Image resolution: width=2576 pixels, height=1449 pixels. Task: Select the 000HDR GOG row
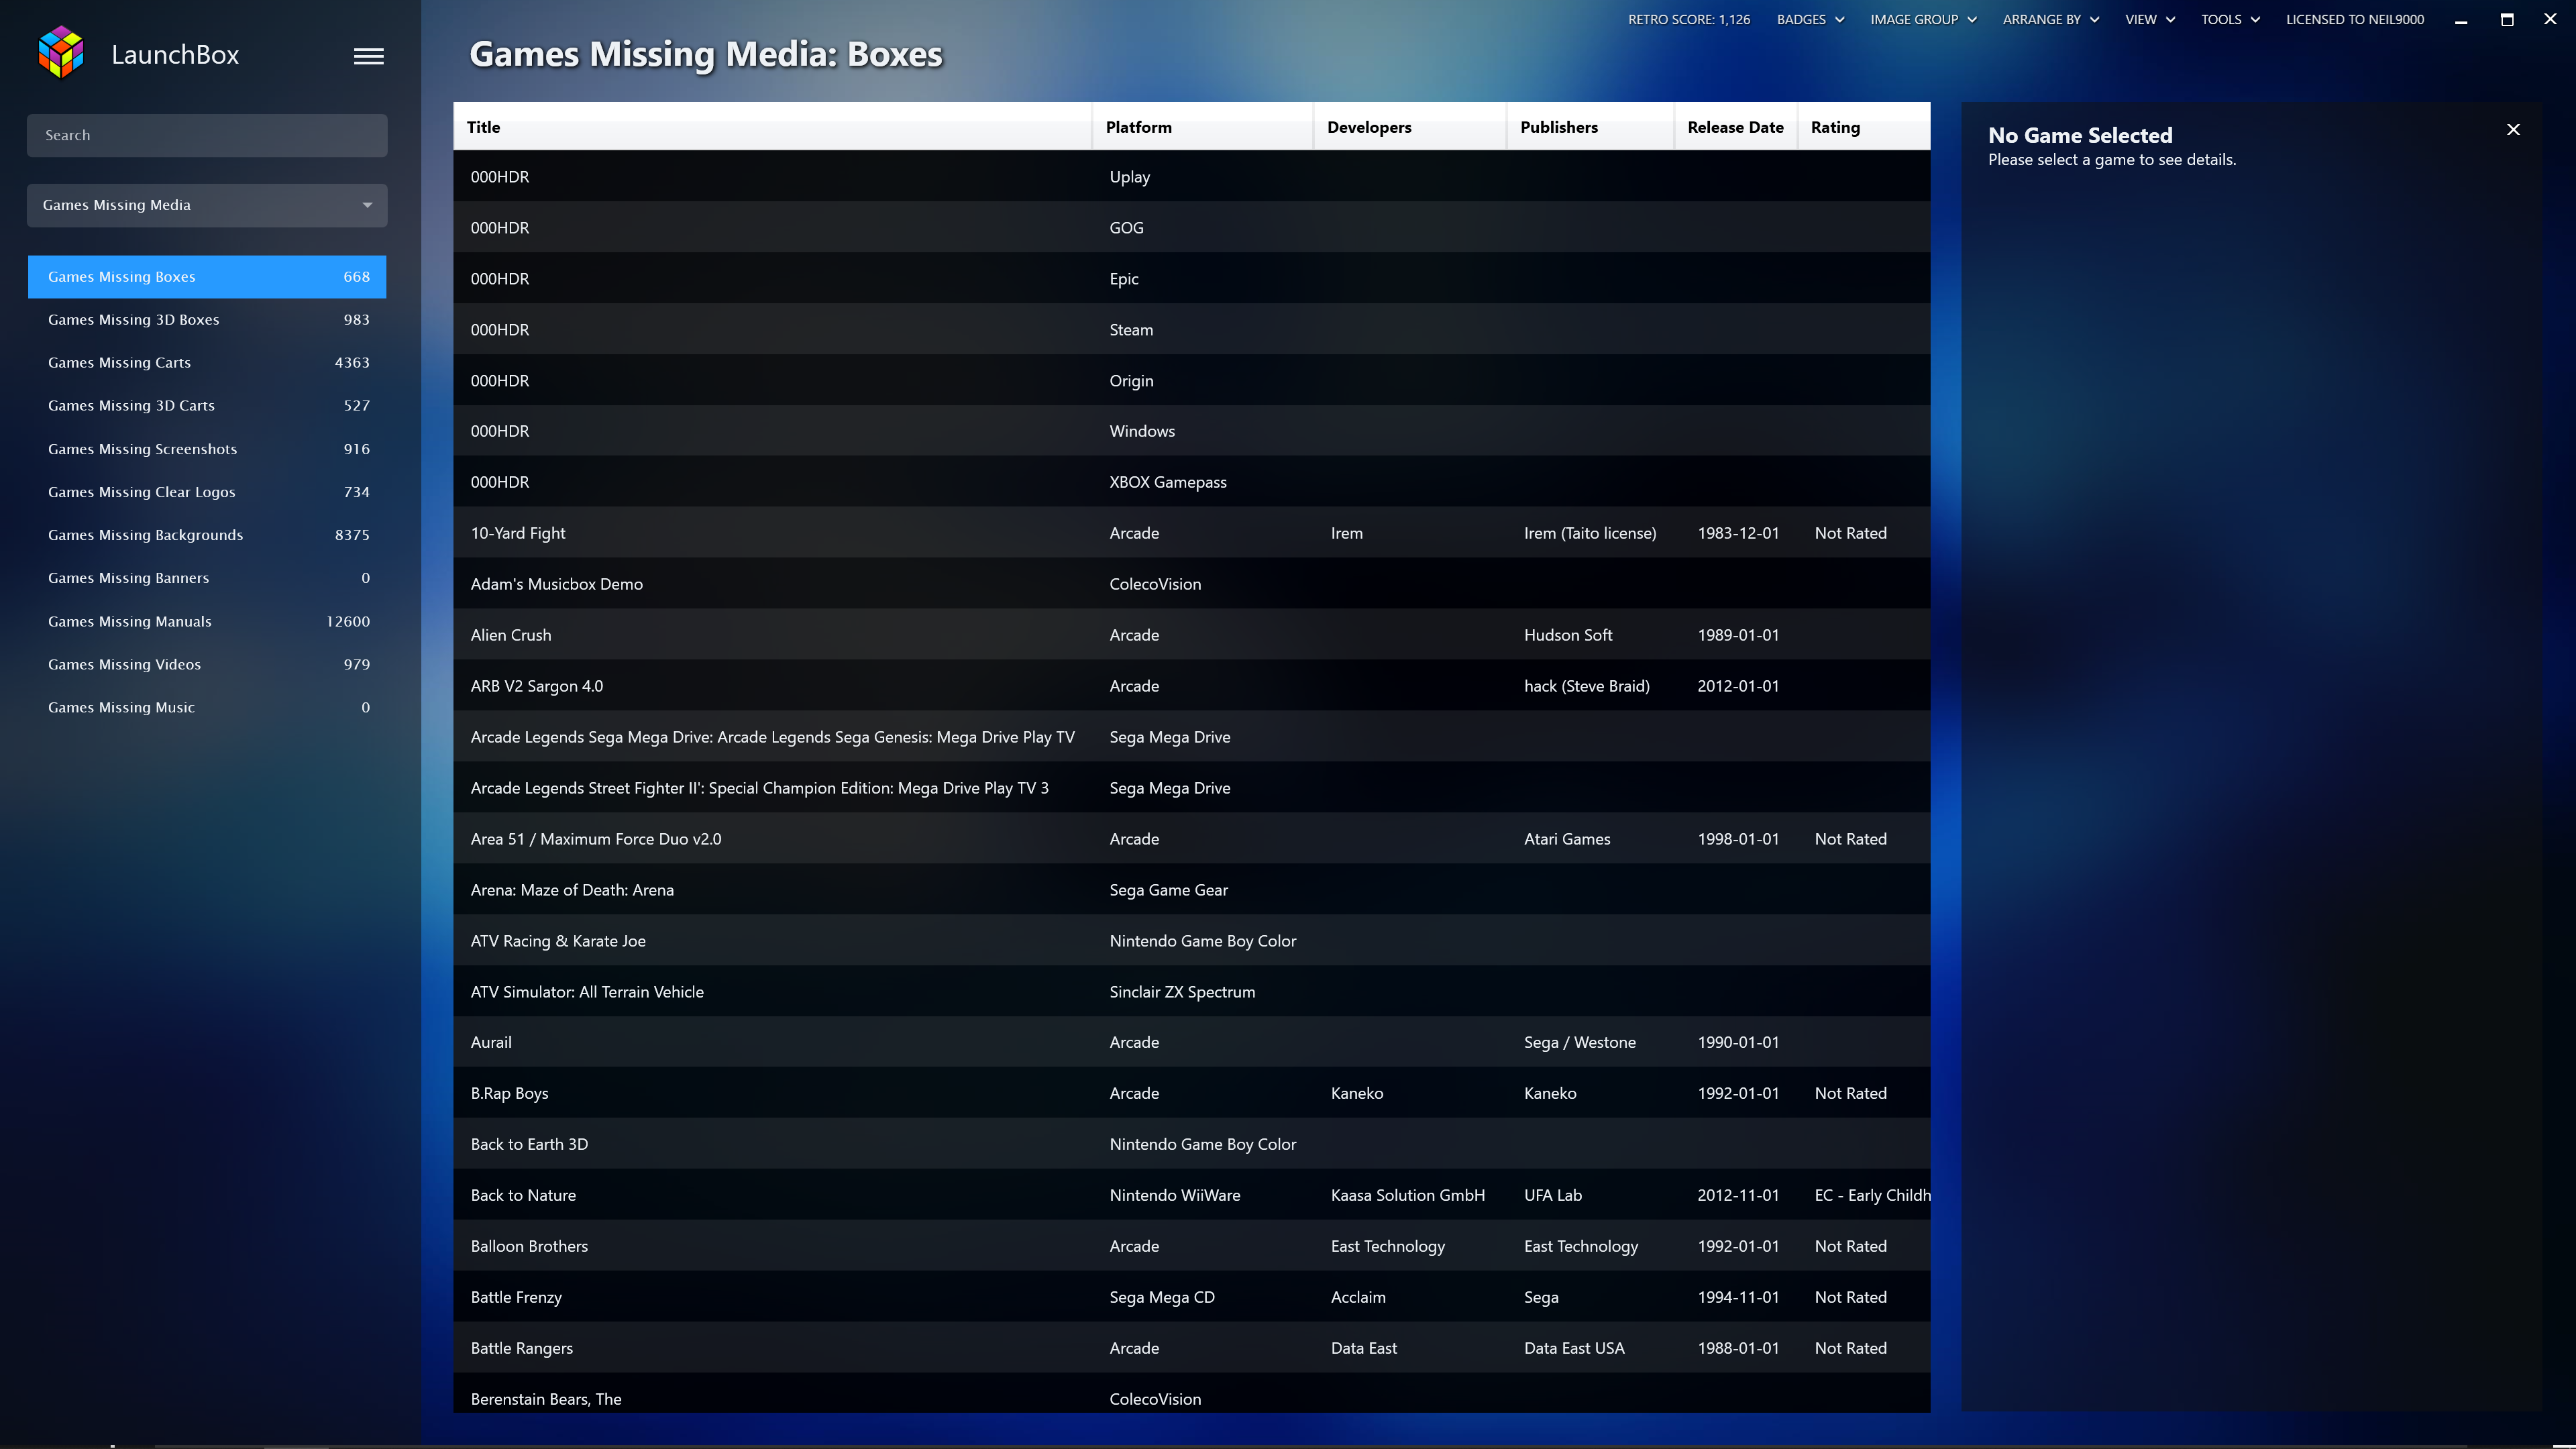1191,228
